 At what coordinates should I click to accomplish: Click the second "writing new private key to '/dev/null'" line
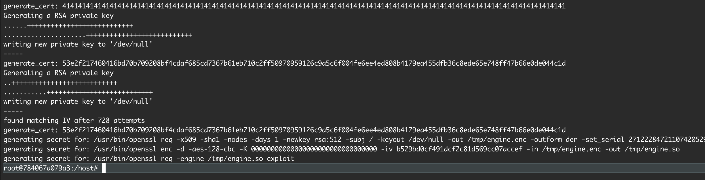[x=78, y=101]
